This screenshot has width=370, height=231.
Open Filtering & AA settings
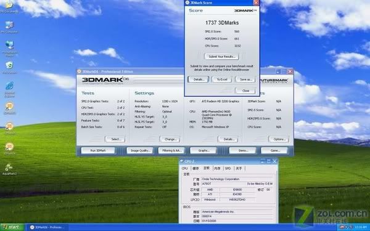coord(171,150)
